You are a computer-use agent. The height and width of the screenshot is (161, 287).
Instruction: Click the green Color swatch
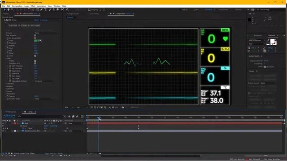click(x=36, y=41)
